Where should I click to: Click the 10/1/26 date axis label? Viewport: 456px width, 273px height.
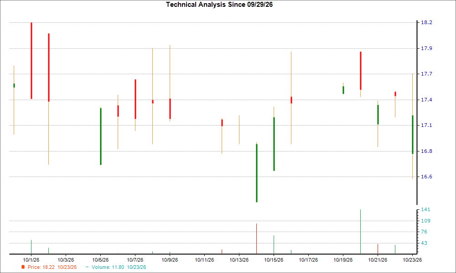point(31,260)
